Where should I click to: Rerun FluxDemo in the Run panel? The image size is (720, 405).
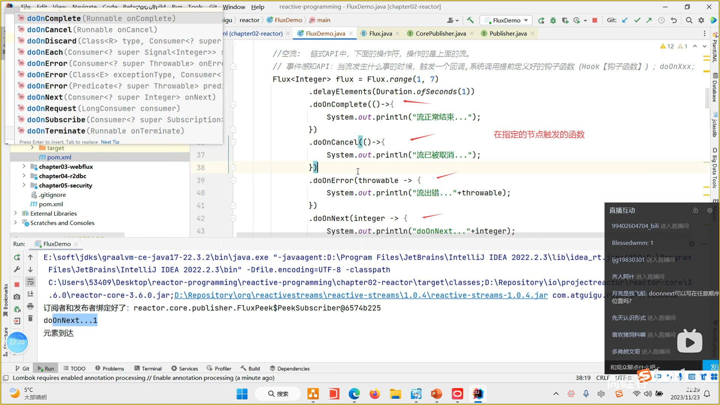coord(17,257)
